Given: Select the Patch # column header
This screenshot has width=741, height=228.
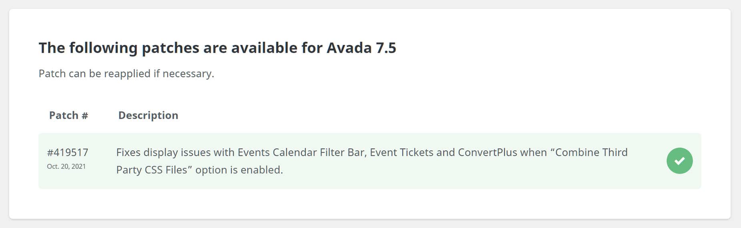Looking at the screenshot, I should tap(68, 115).
